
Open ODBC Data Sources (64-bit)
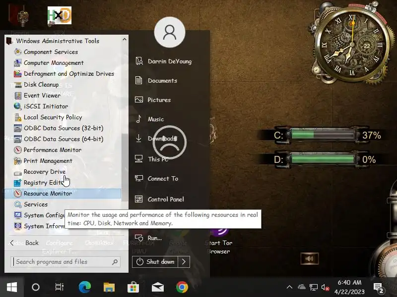tap(63, 139)
